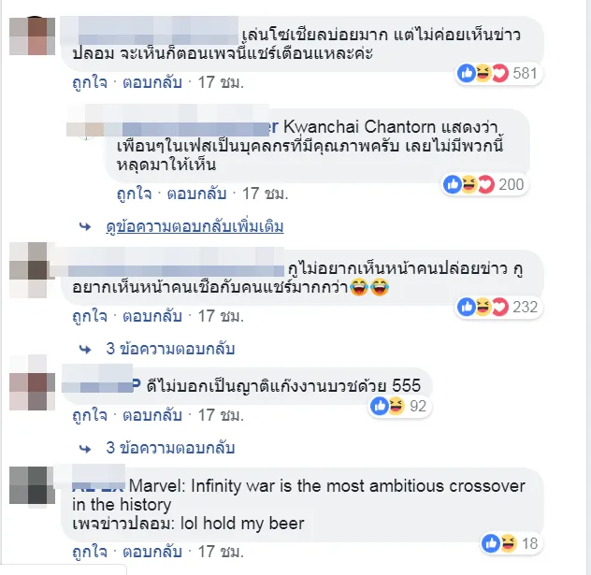Open reaction icons showing 200 count
This screenshot has height=575, width=591.
pyautogui.click(x=484, y=184)
